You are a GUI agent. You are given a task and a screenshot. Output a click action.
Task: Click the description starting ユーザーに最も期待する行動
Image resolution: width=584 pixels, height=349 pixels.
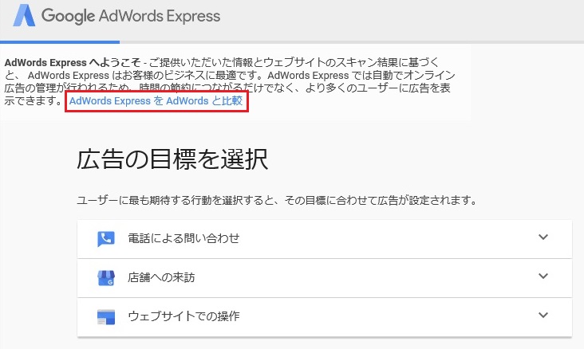click(277, 201)
